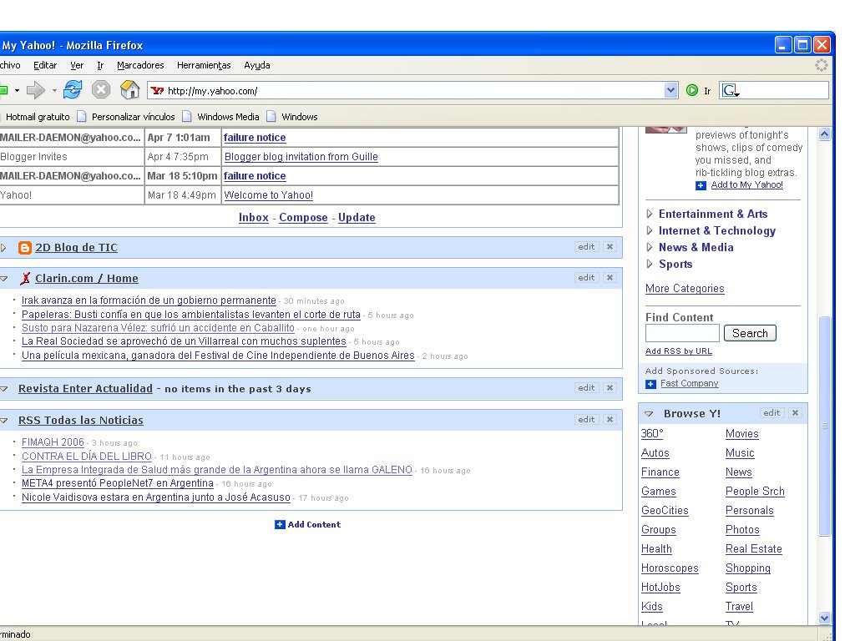The width and height of the screenshot is (855, 641).
Task: Remove the 2D Blog de TIC module
Action: point(610,247)
